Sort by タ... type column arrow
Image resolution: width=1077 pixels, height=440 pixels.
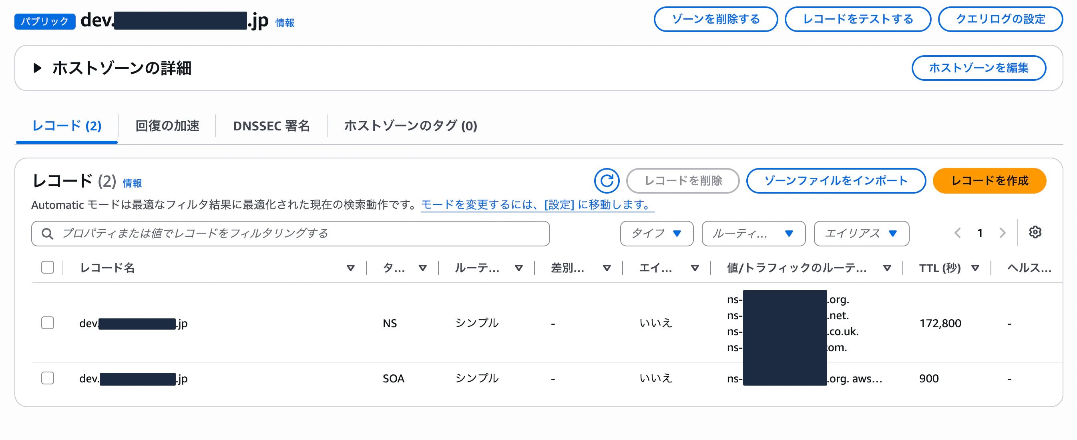(x=422, y=268)
